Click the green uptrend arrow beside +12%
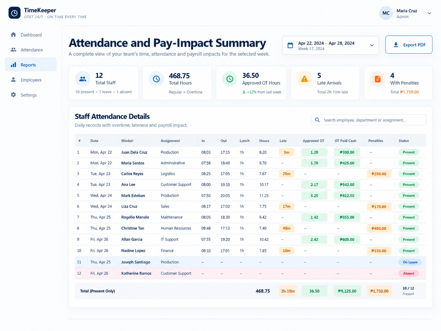This screenshot has height=331, width=441. click(244, 92)
